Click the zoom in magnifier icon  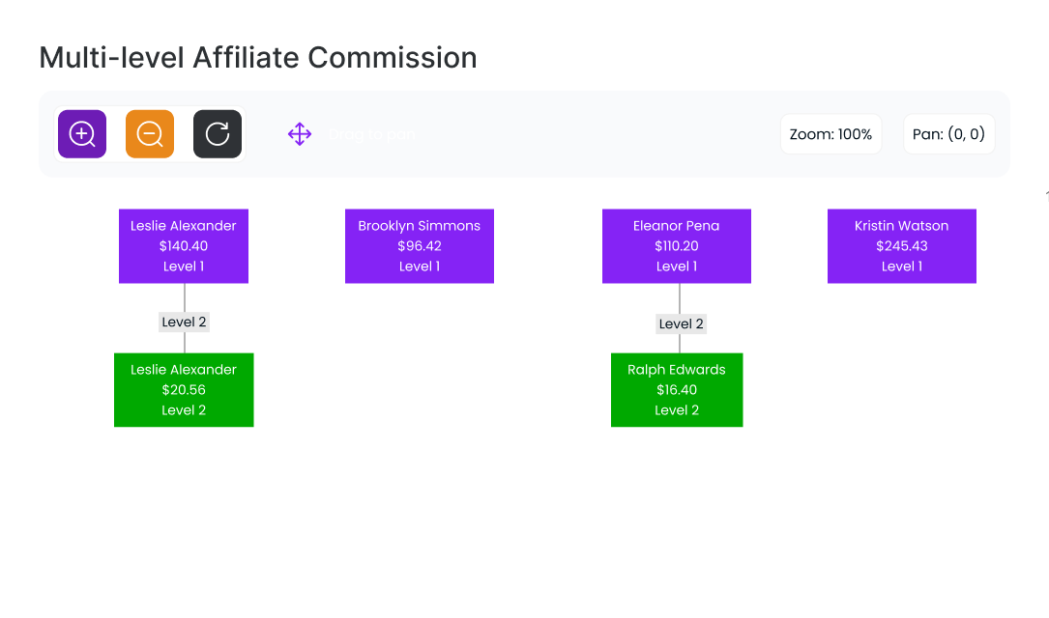(x=82, y=134)
